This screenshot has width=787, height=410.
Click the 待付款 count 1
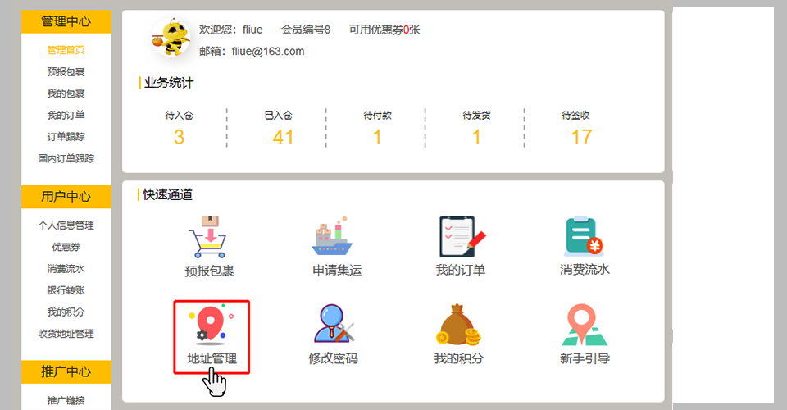pos(377,137)
